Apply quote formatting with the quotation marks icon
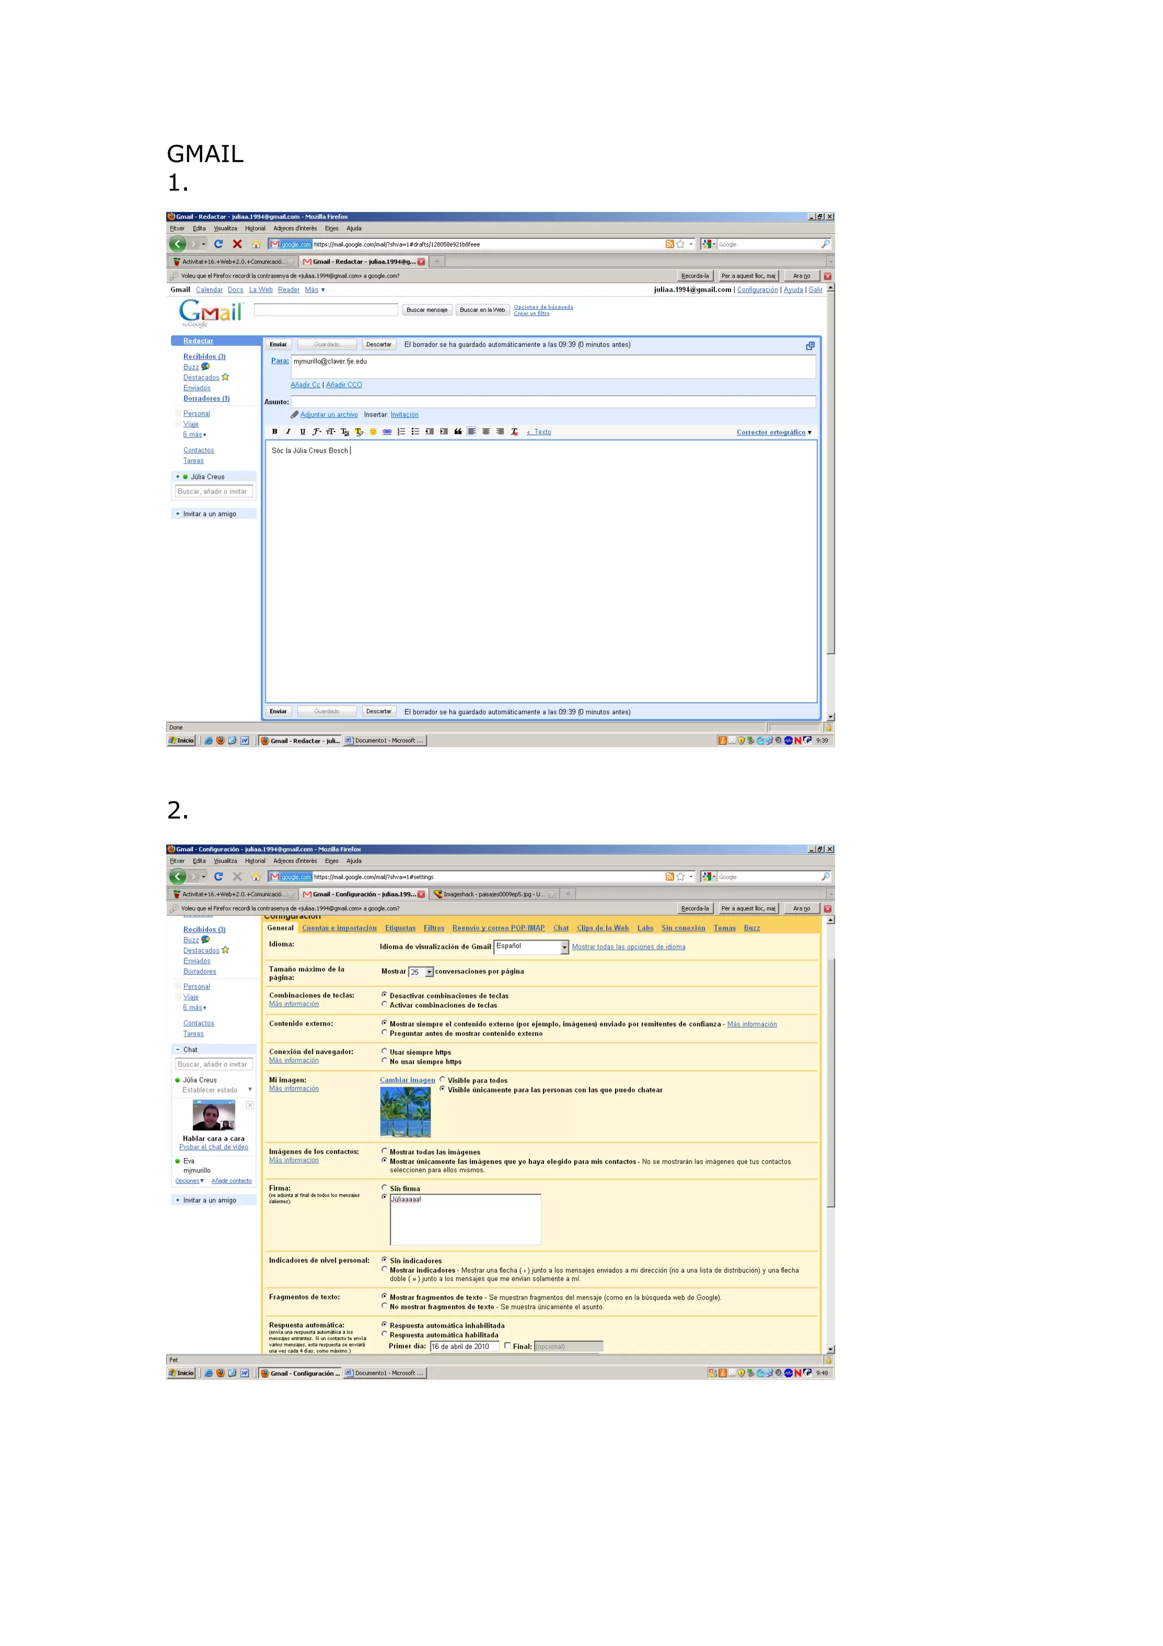Image resolution: width=1163 pixels, height=1646 pixels. [457, 432]
